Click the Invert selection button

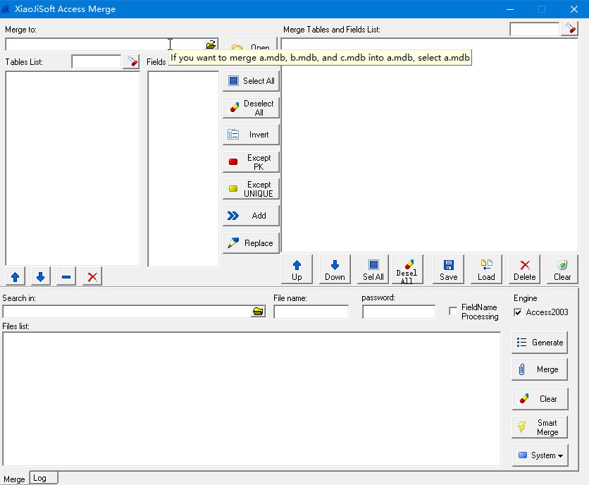pos(251,135)
